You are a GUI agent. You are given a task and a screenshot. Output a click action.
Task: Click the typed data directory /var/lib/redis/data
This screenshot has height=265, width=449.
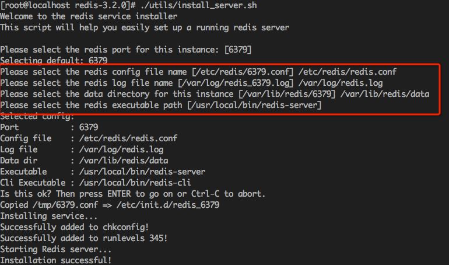pos(385,94)
